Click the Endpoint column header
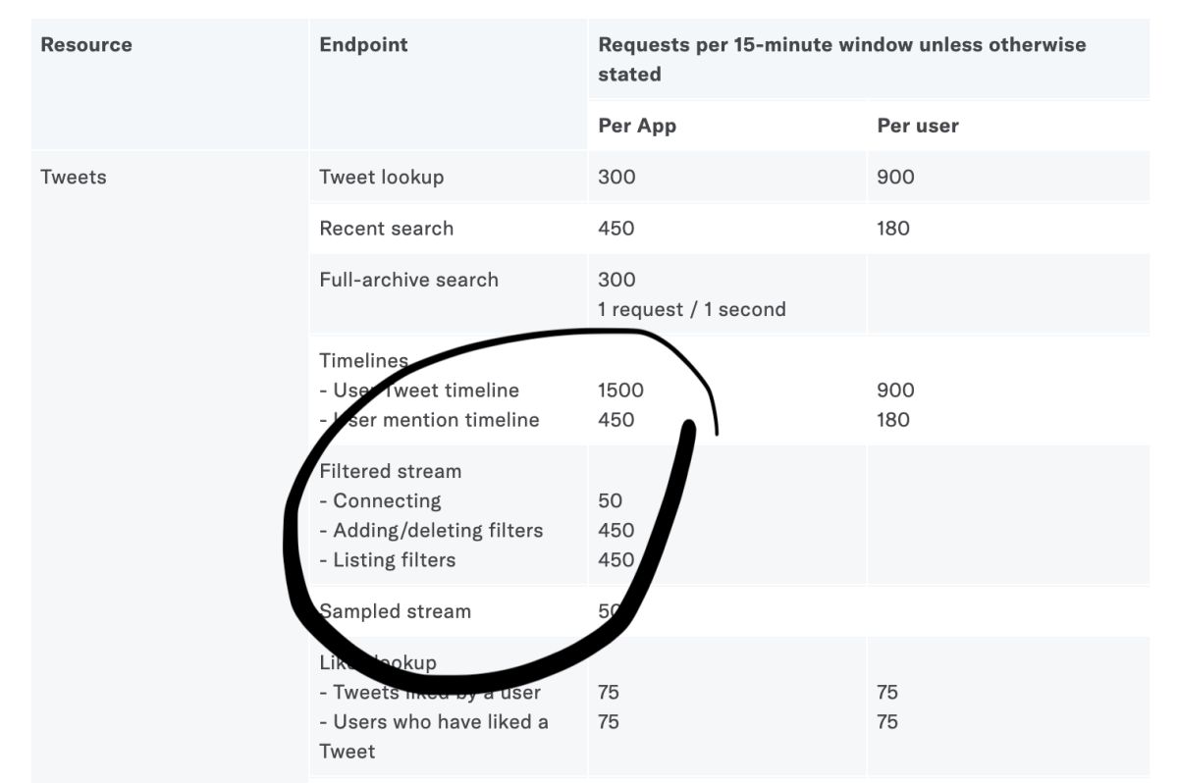Image resolution: width=1178 pixels, height=783 pixels. tap(363, 45)
